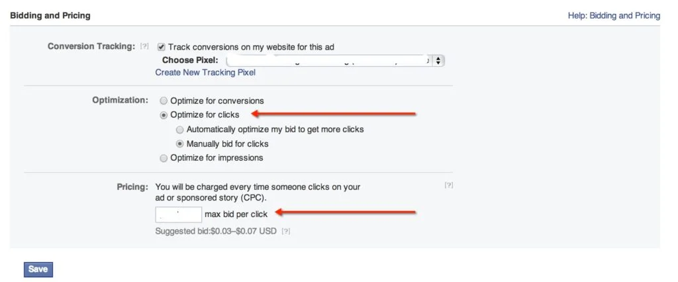Image resolution: width=678 pixels, height=282 pixels.
Task: Click the help icon beside Suggested bid
Action: [286, 231]
